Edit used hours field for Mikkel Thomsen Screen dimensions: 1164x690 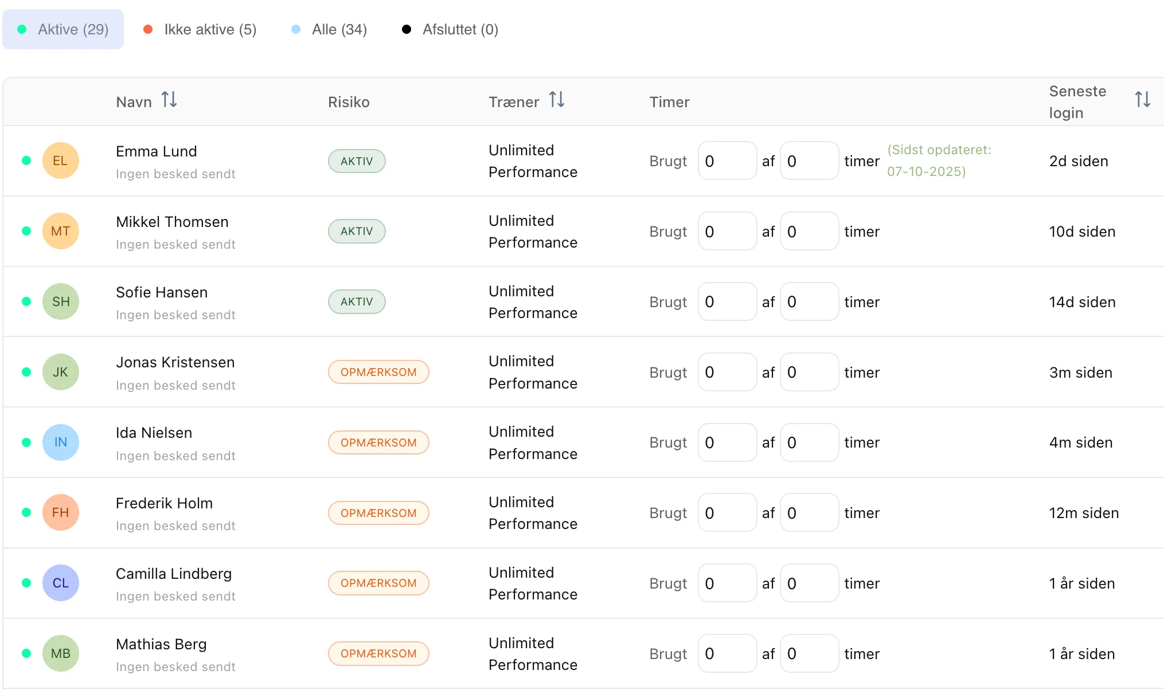tap(727, 232)
